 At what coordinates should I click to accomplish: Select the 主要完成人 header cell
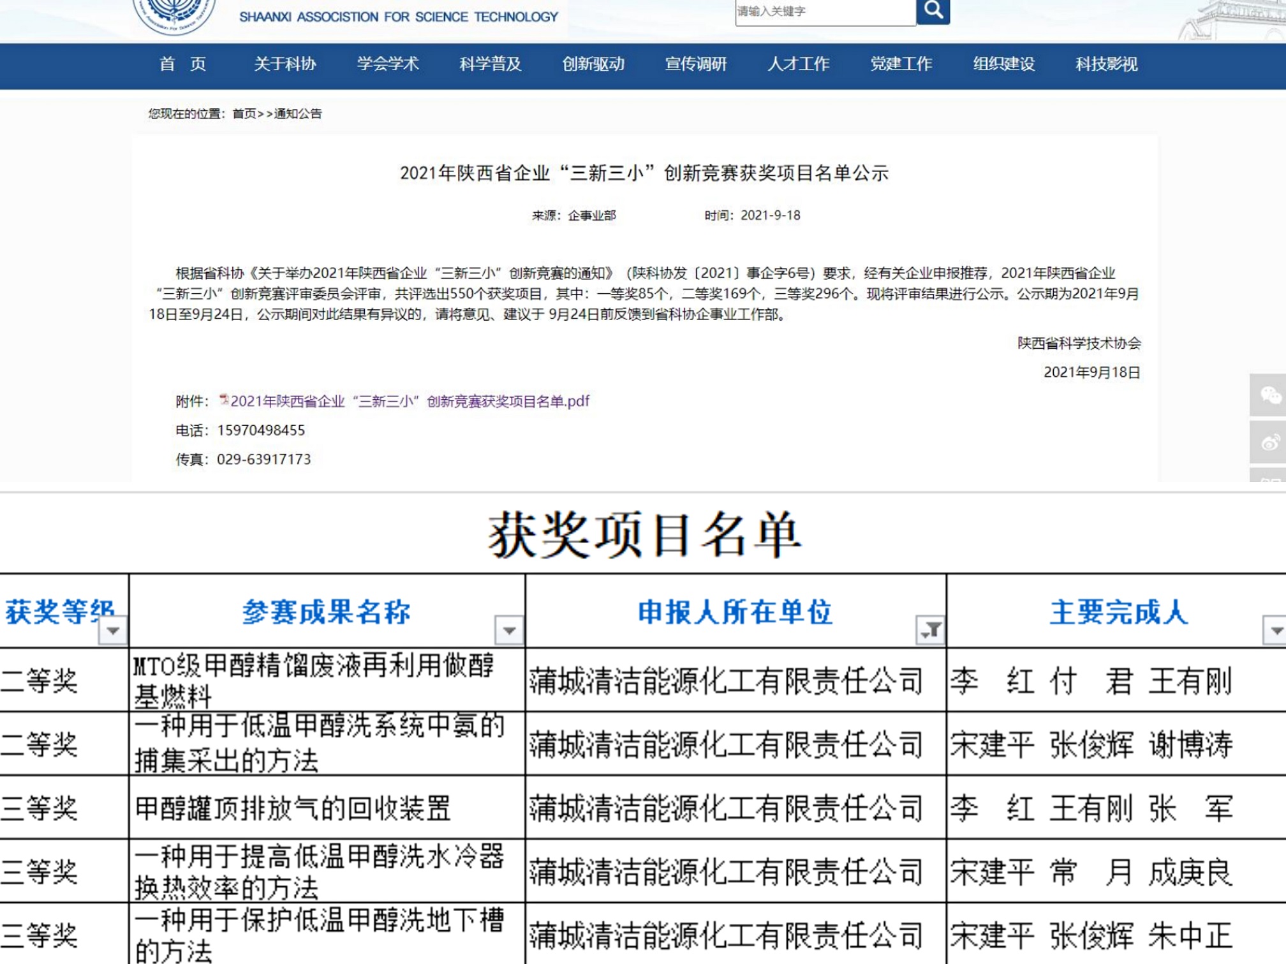click(1117, 611)
